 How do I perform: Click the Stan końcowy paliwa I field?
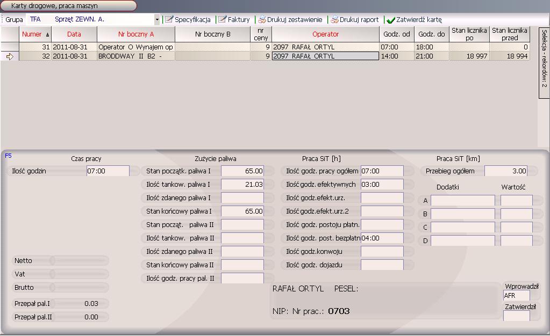[242, 211]
